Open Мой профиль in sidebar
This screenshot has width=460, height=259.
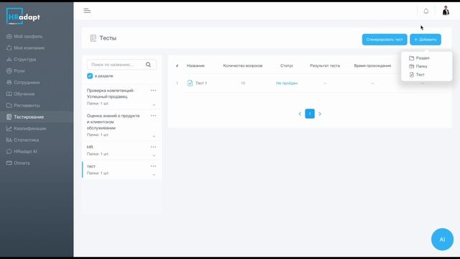pyautogui.click(x=28, y=37)
